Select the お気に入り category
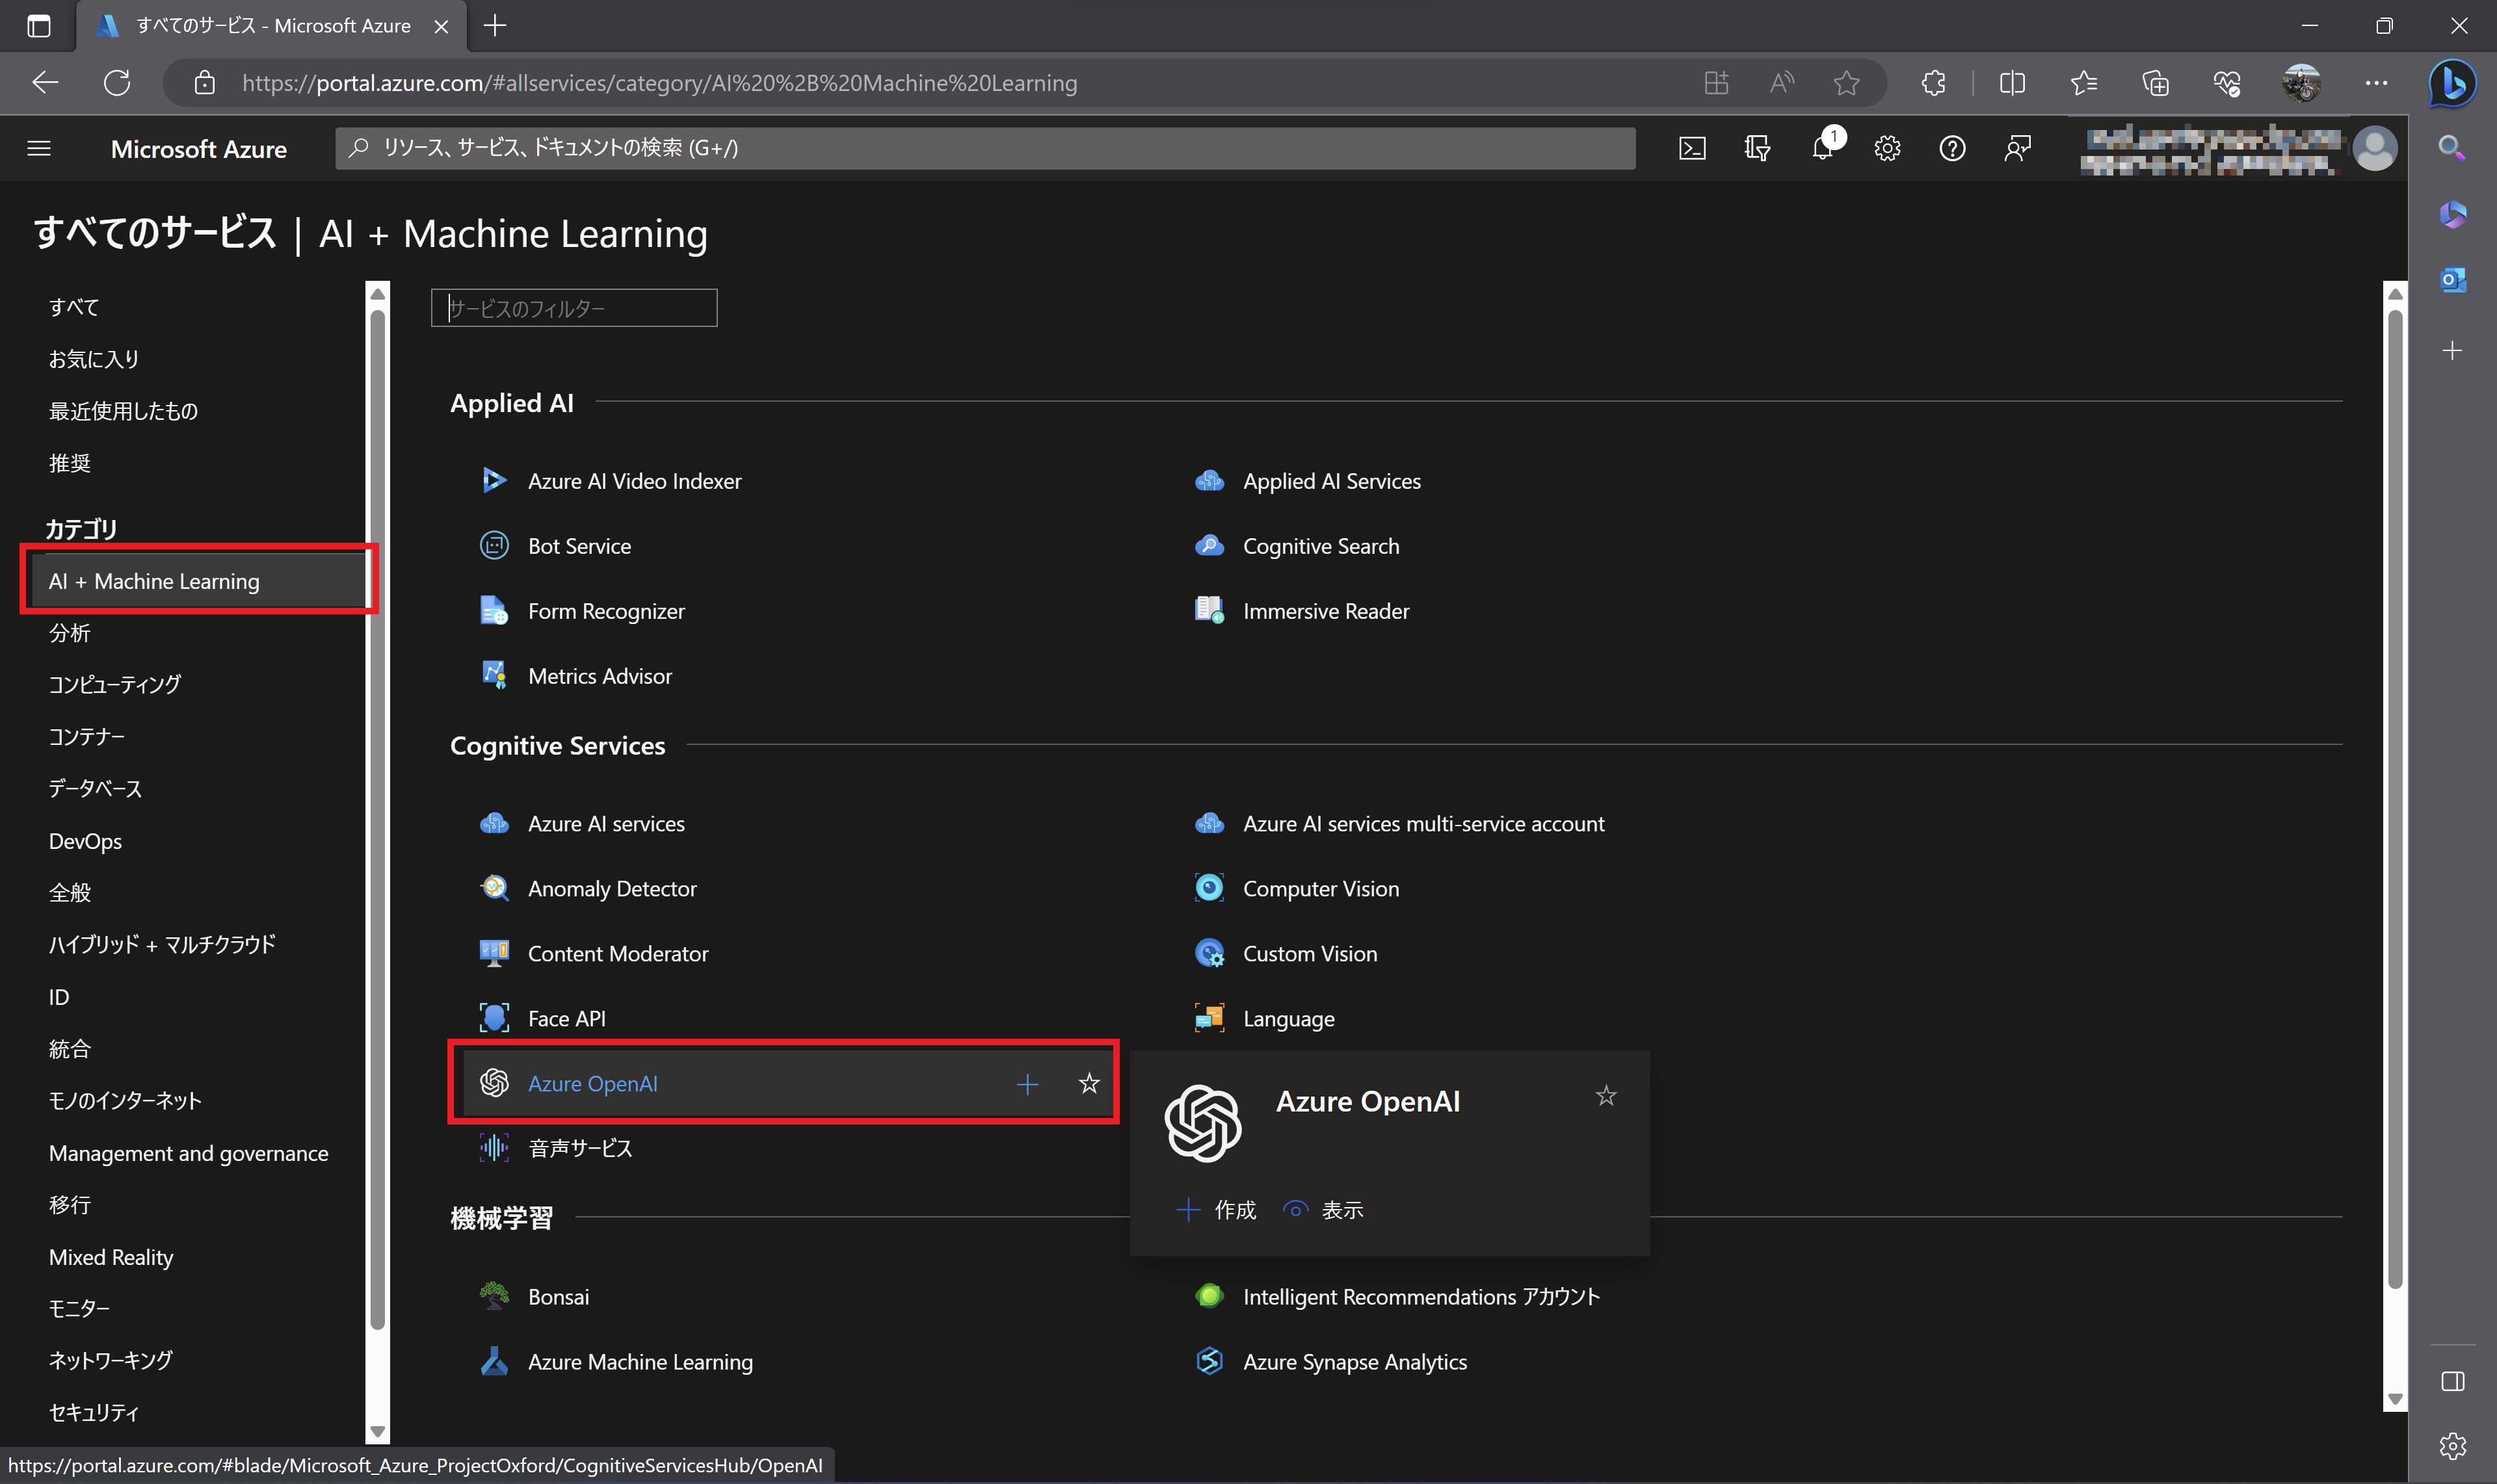This screenshot has width=2497, height=1484. (94, 359)
